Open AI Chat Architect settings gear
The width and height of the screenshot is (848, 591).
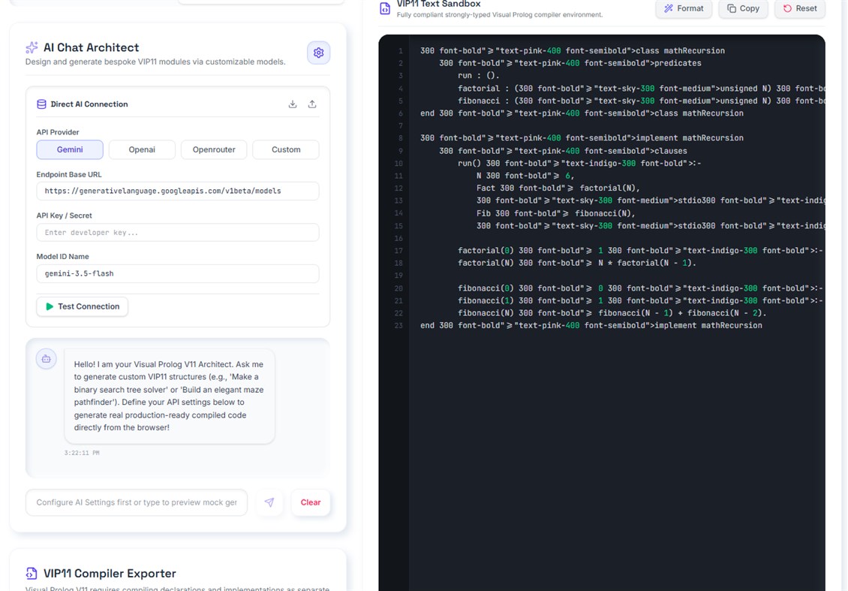[x=318, y=53]
